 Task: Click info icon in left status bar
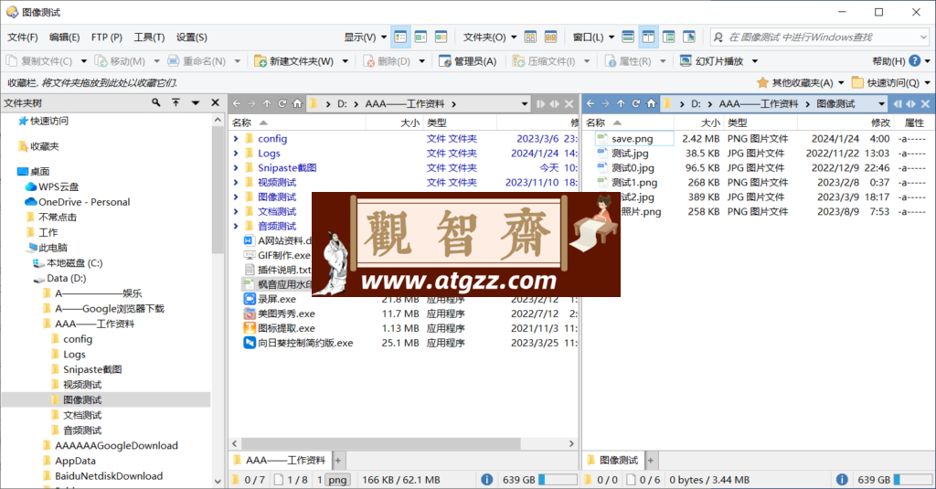(487, 480)
